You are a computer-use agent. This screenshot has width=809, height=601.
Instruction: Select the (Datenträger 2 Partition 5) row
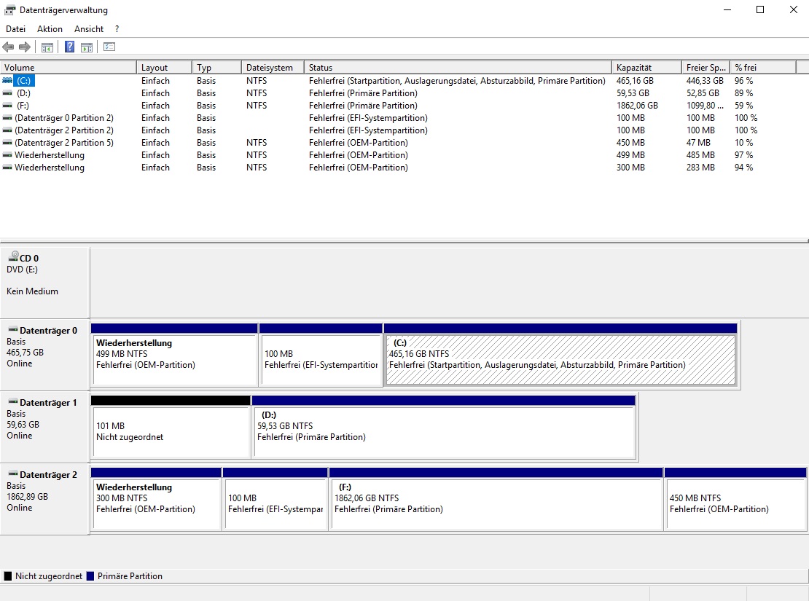[x=404, y=142]
